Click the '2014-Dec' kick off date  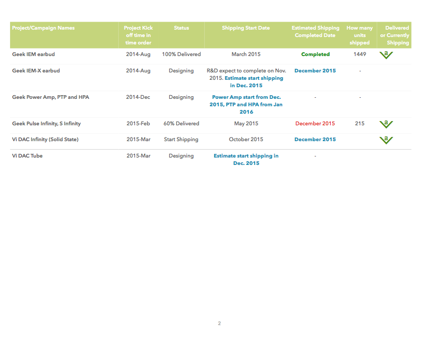pos(138,97)
